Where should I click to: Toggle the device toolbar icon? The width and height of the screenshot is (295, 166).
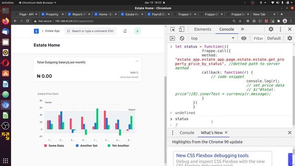tap(182, 29)
